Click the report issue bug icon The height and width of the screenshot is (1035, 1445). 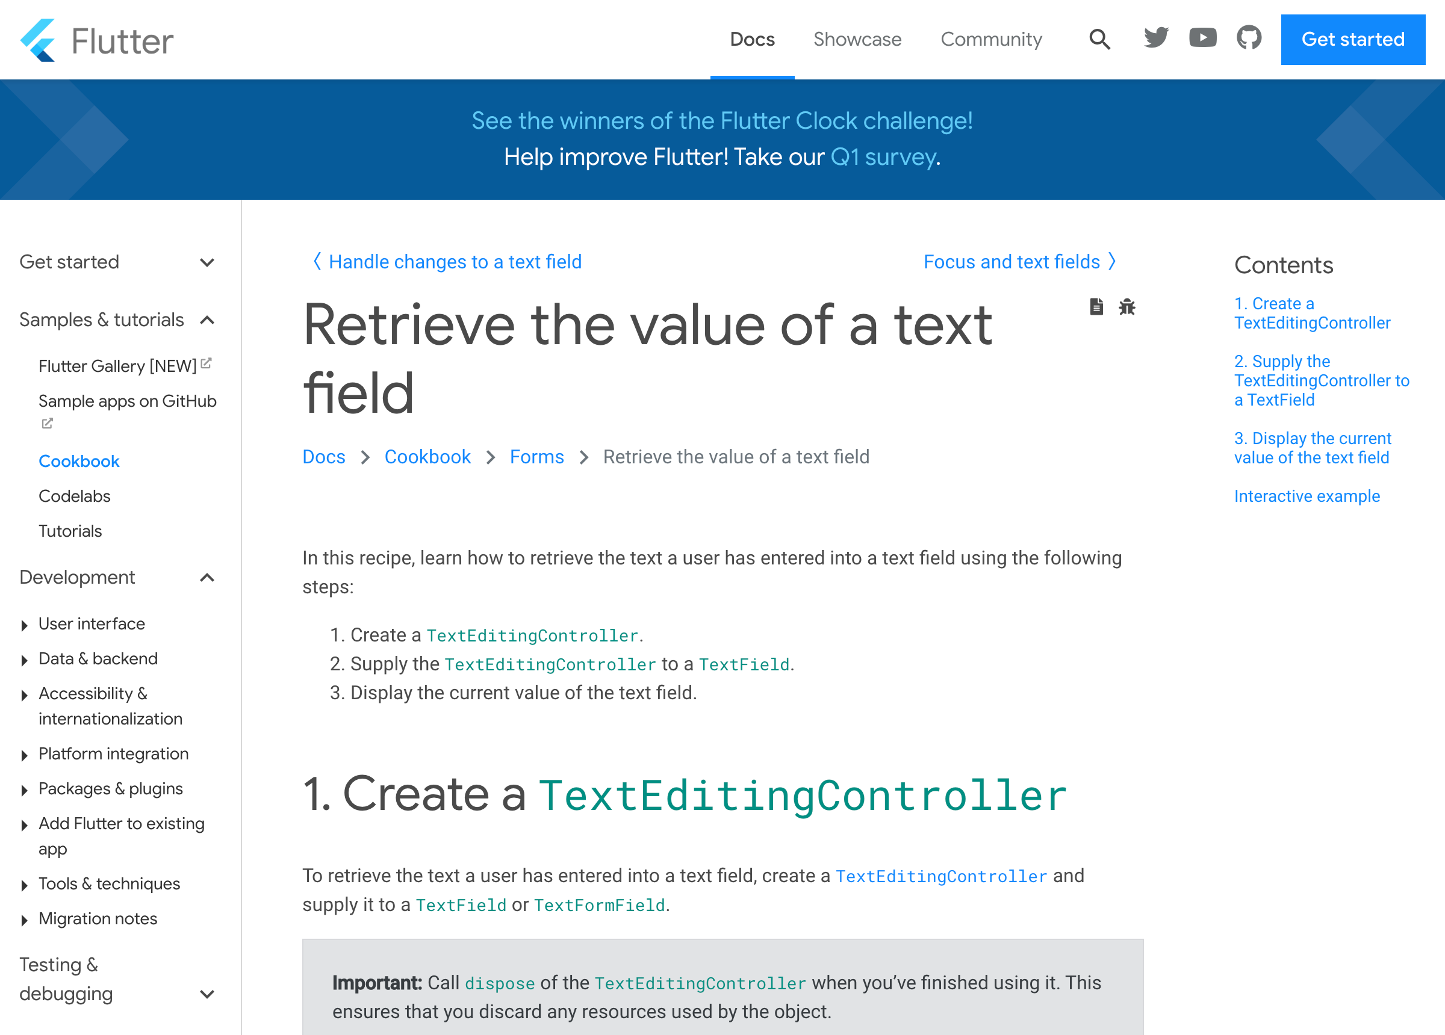pos(1126,307)
